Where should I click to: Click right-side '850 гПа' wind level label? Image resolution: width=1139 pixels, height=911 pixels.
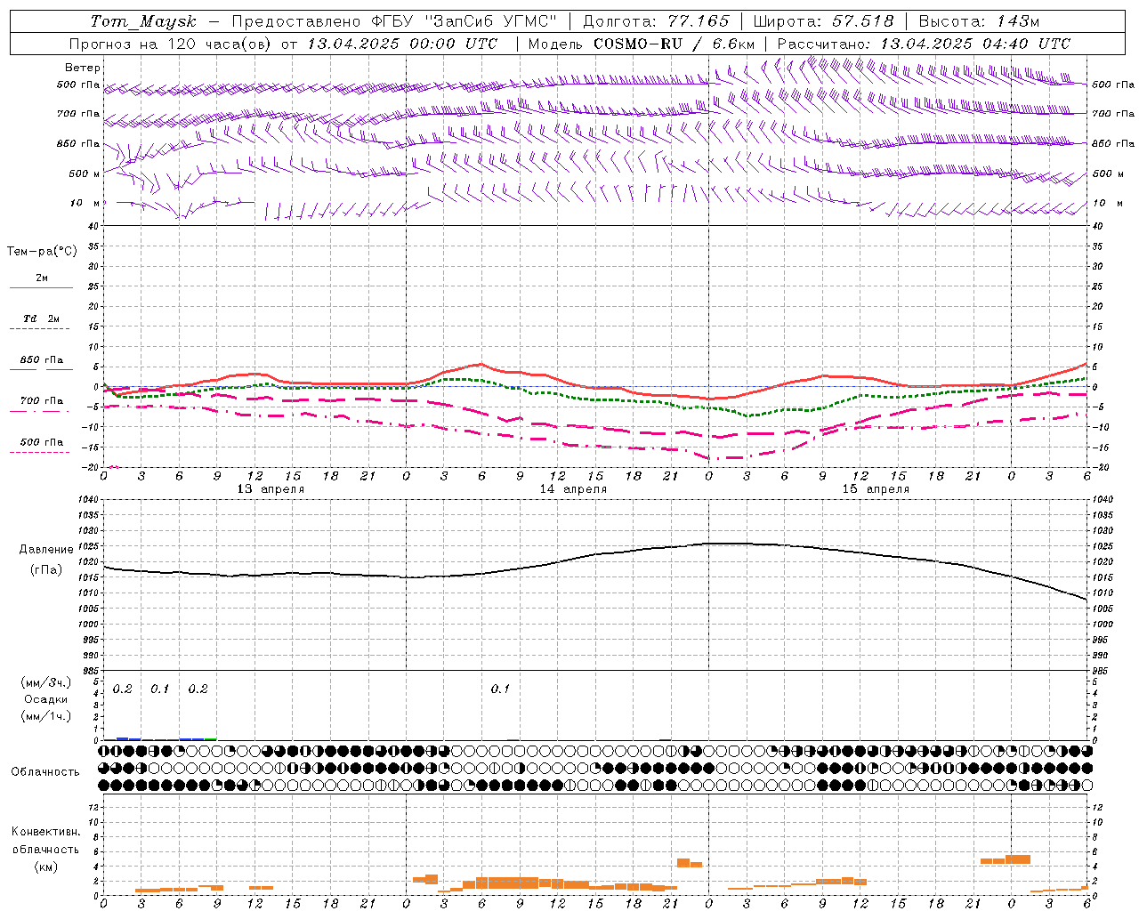[x=1113, y=143]
